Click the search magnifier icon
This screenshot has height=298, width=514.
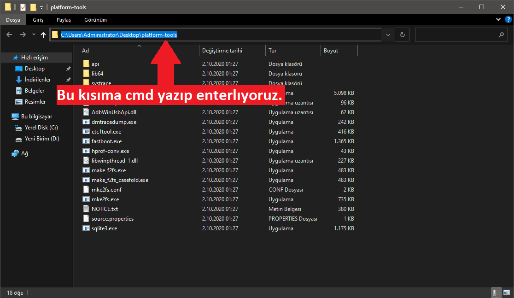[501, 35]
